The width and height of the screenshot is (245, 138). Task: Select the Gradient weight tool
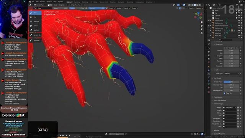35,30
